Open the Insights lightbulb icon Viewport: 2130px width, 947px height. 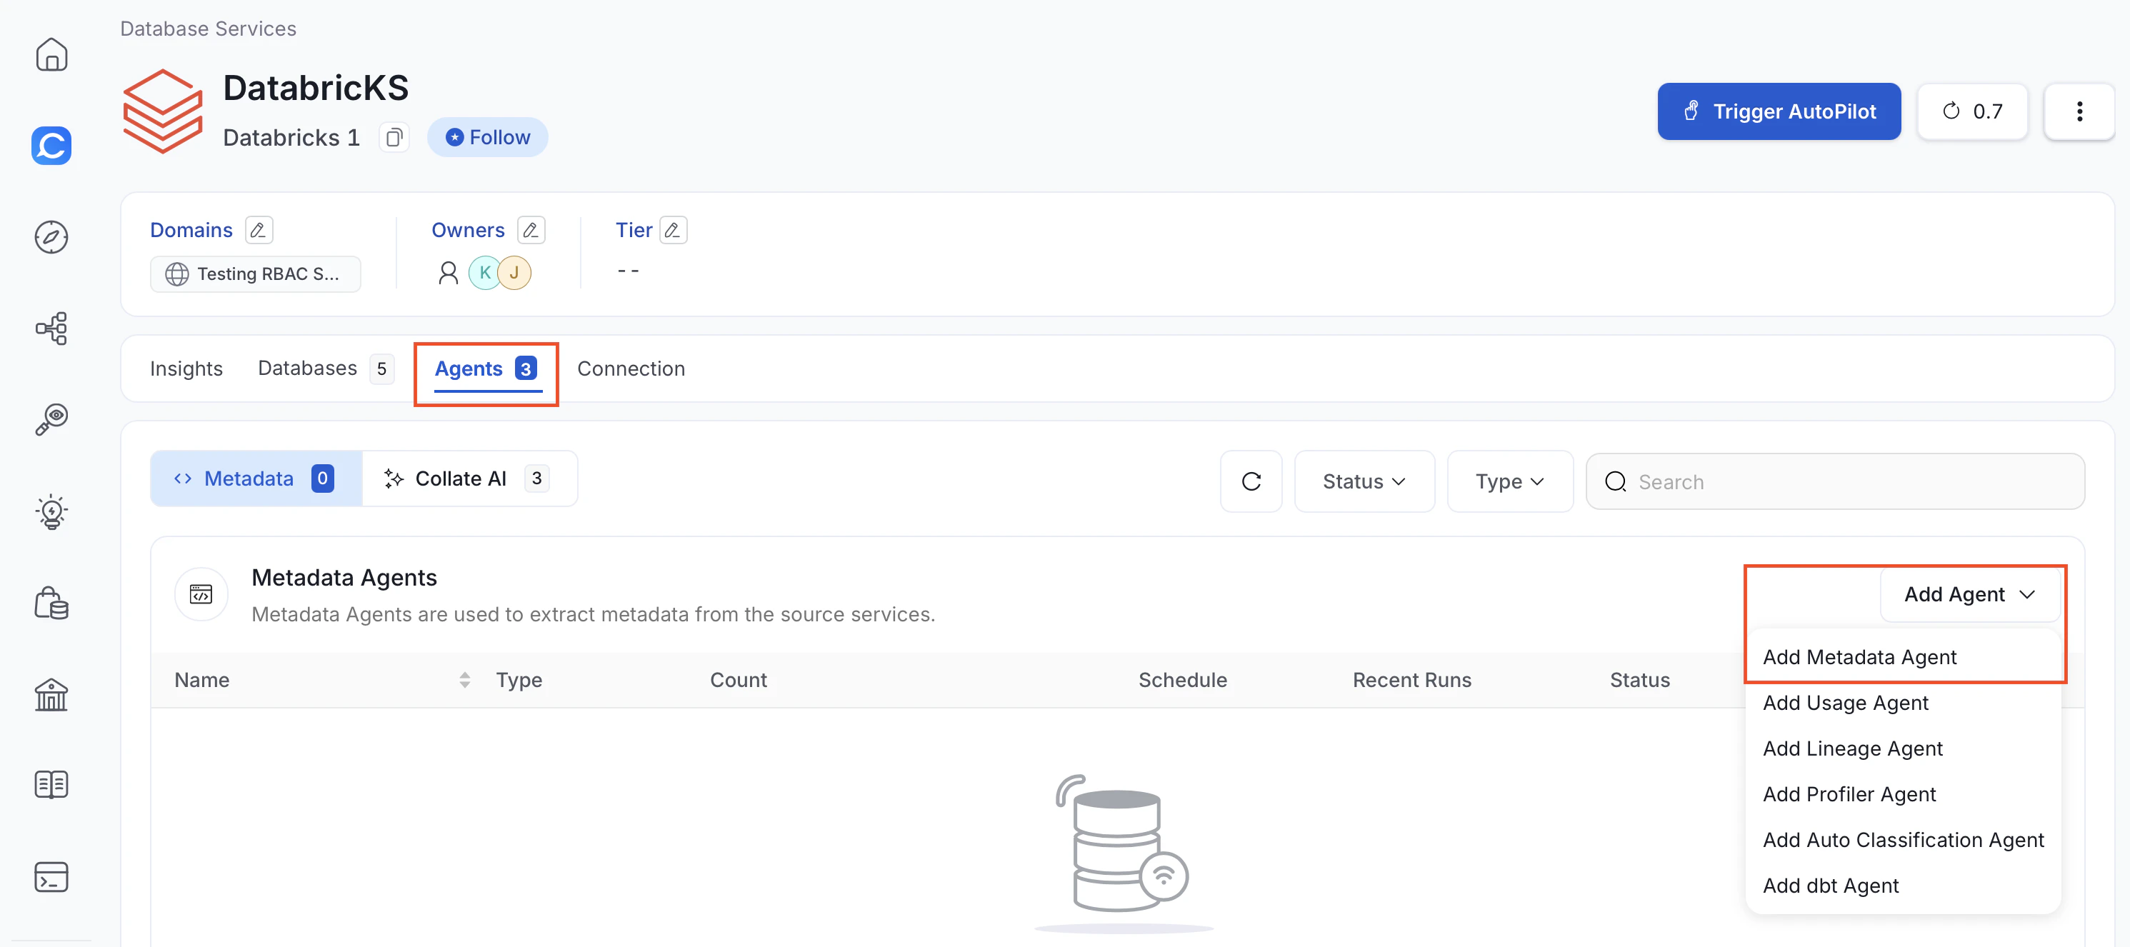51,512
